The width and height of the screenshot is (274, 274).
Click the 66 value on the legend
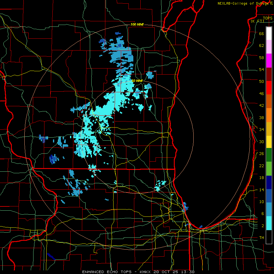262,34
